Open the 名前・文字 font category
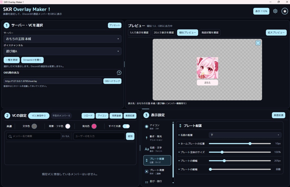The height and width of the screenshot is (187, 290). click(157, 149)
